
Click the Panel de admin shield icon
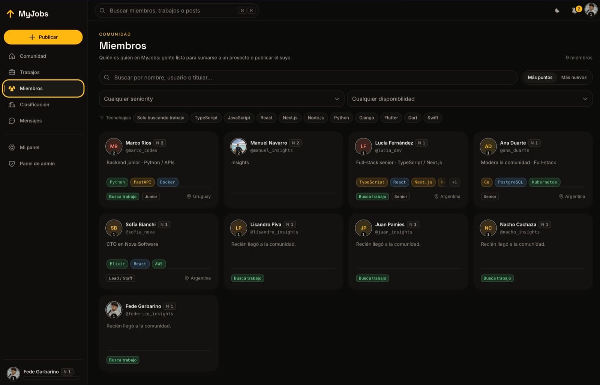tap(12, 164)
